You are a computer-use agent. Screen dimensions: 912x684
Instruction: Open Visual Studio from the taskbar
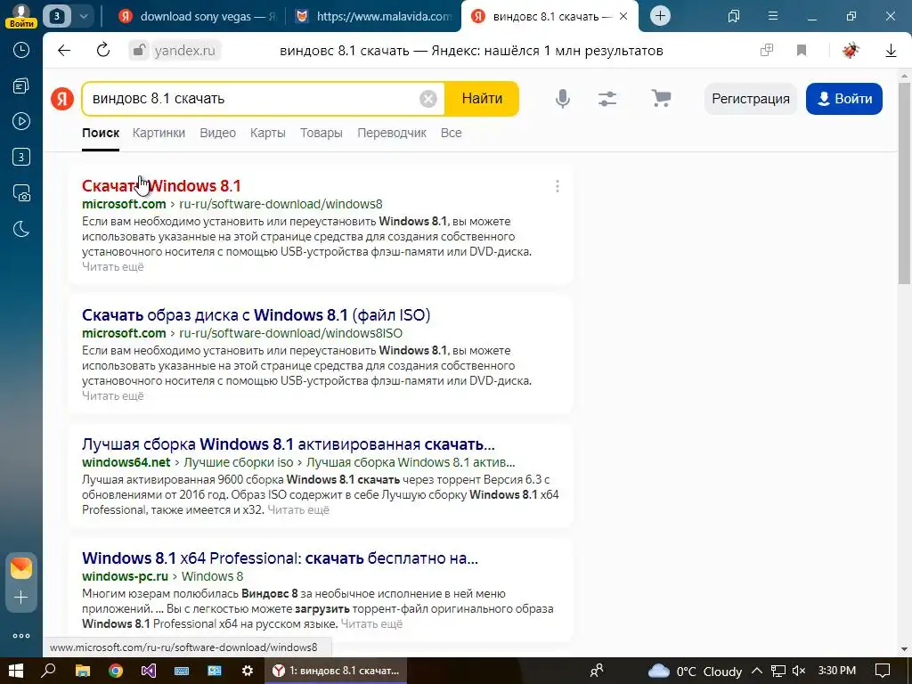(x=149, y=671)
